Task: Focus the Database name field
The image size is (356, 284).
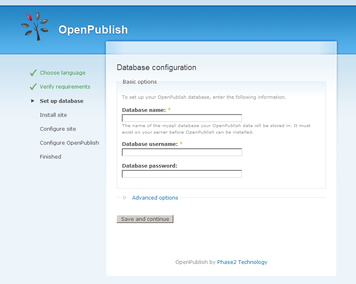Action: (x=182, y=118)
